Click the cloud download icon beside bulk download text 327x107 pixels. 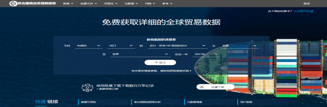coord(88,87)
